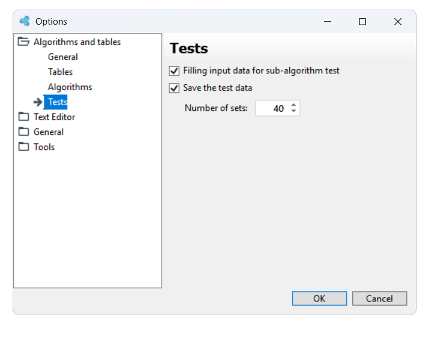Select the Tools category label
Image resolution: width=434 pixels, height=341 pixels.
44,147
